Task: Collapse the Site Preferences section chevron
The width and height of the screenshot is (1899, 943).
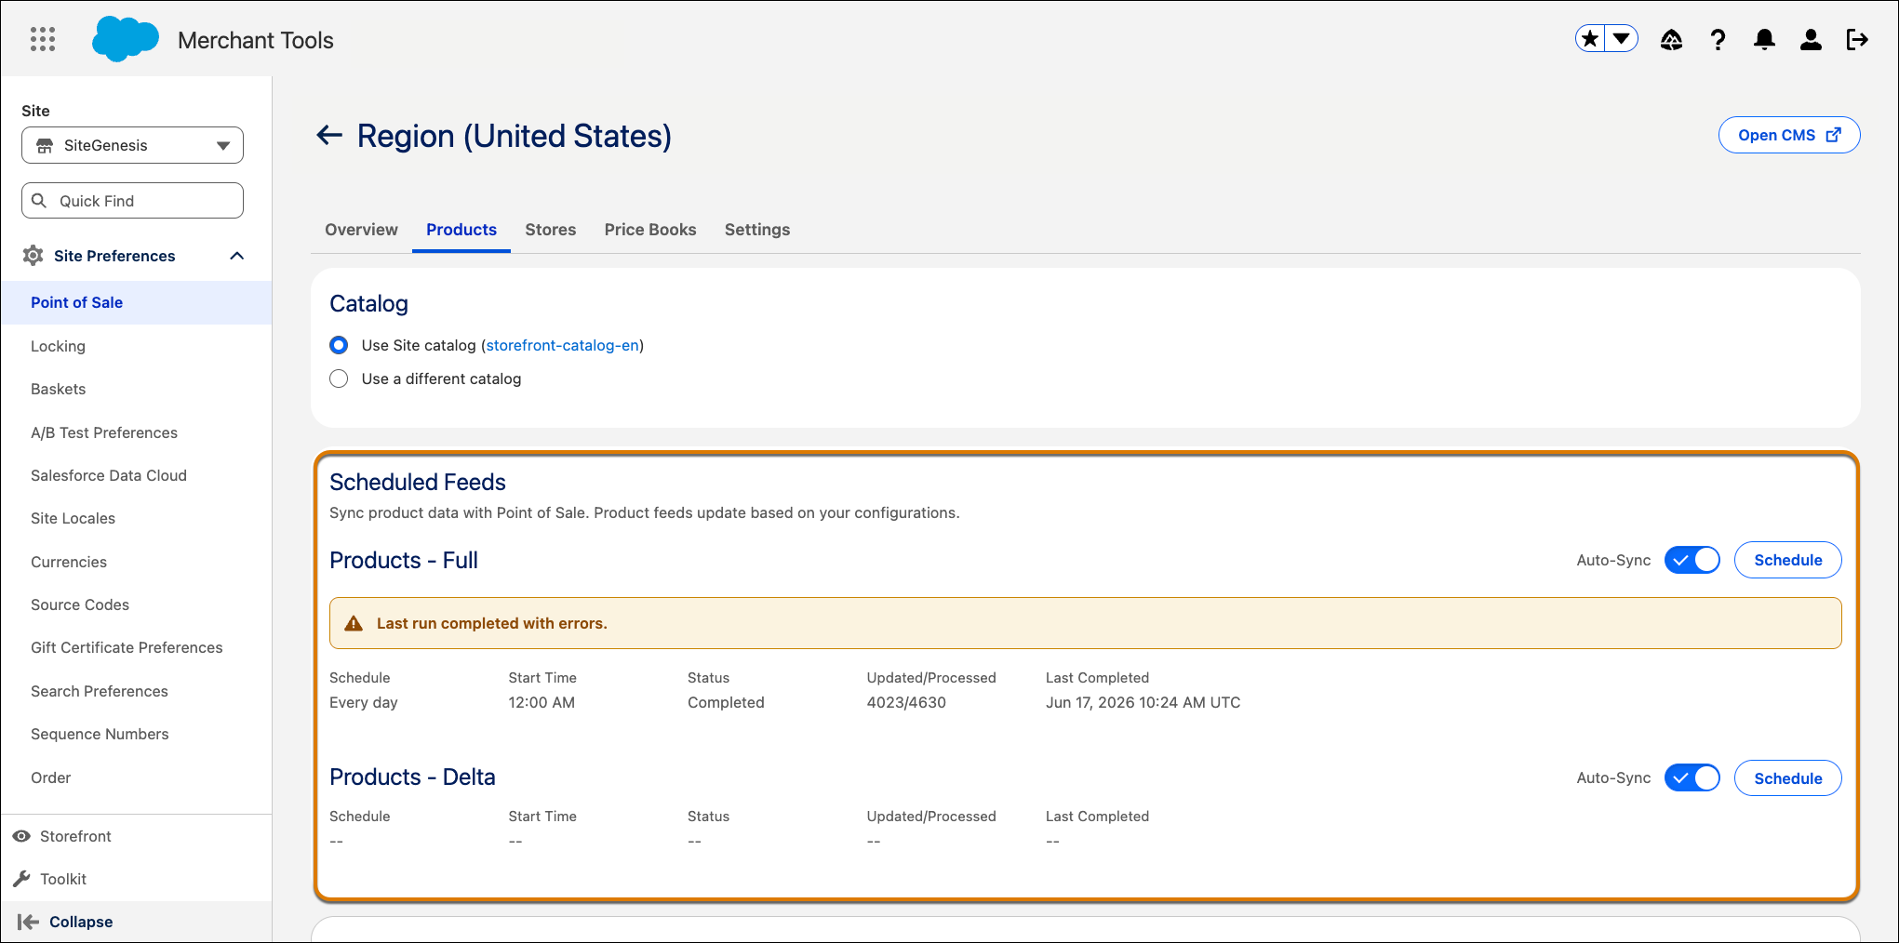Action: point(237,256)
